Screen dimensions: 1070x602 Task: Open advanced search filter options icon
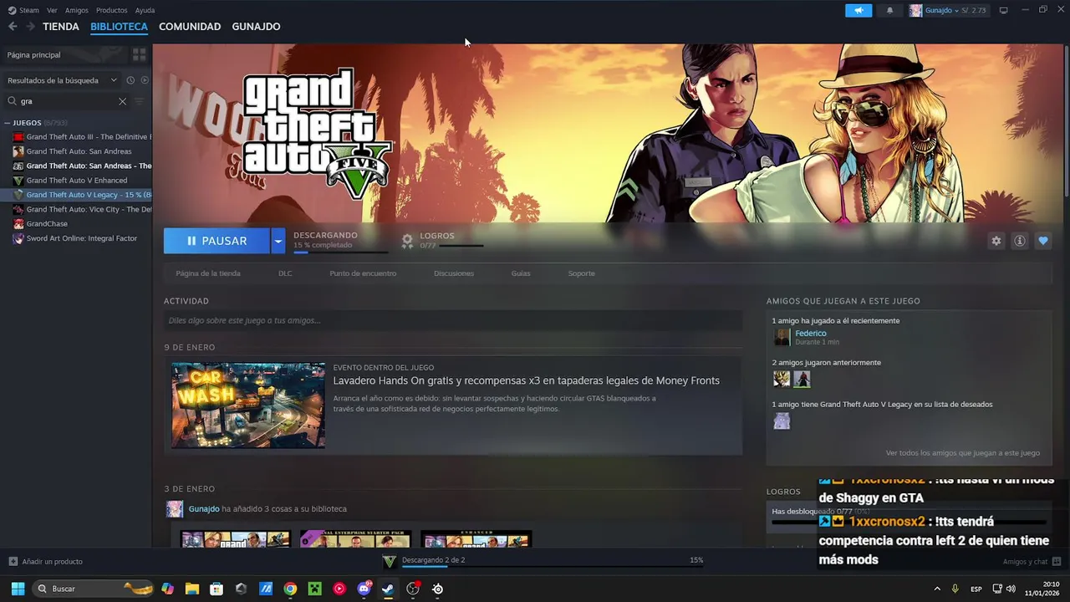coord(140,101)
